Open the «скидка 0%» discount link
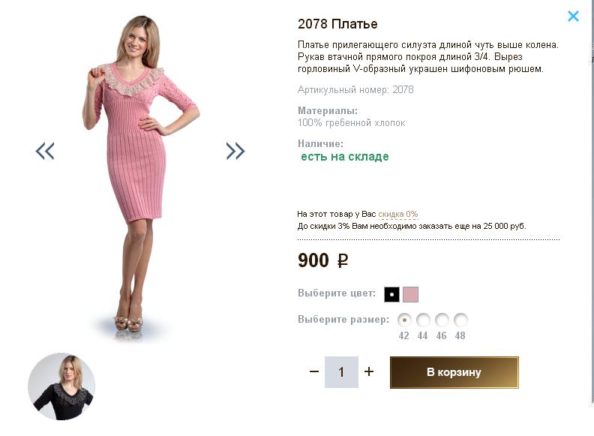Image resolution: width=594 pixels, height=436 pixels. 397,214
